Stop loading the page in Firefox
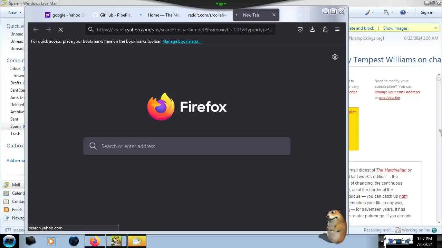The width and height of the screenshot is (442, 248). tap(61, 30)
